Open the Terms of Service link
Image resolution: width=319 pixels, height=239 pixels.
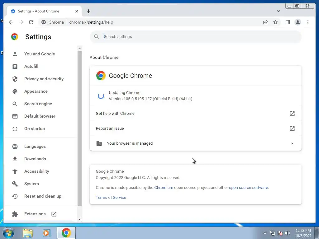pos(111,197)
